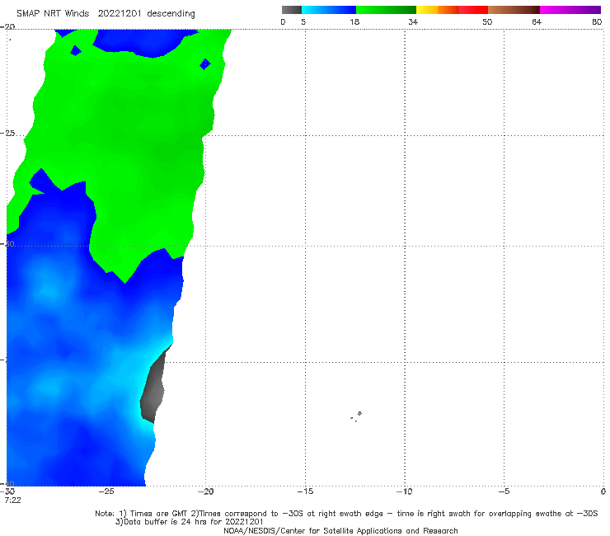Click the "-5" longitude label on bottom axis

(504, 491)
